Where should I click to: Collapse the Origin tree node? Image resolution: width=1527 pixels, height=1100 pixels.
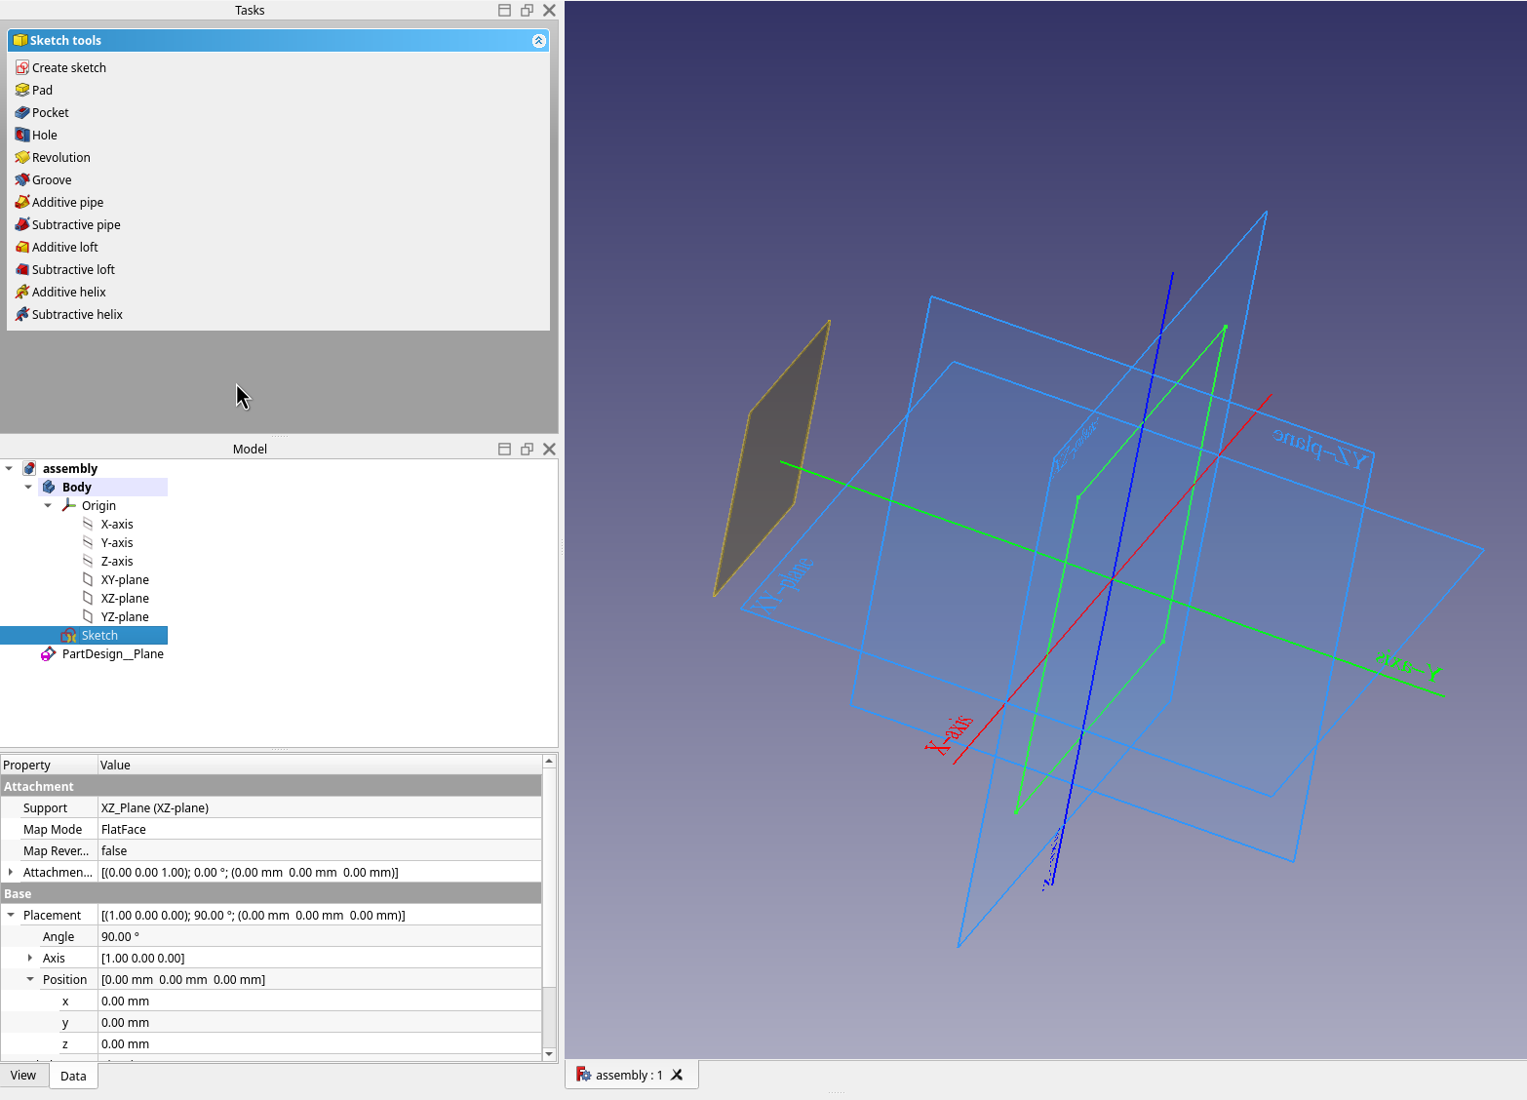pos(48,505)
